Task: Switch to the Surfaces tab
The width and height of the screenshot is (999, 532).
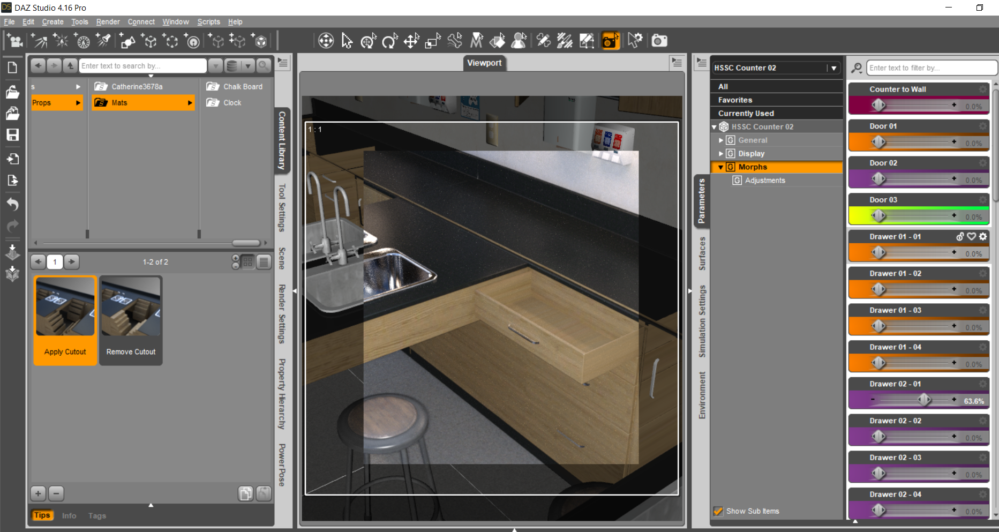Action: point(702,253)
